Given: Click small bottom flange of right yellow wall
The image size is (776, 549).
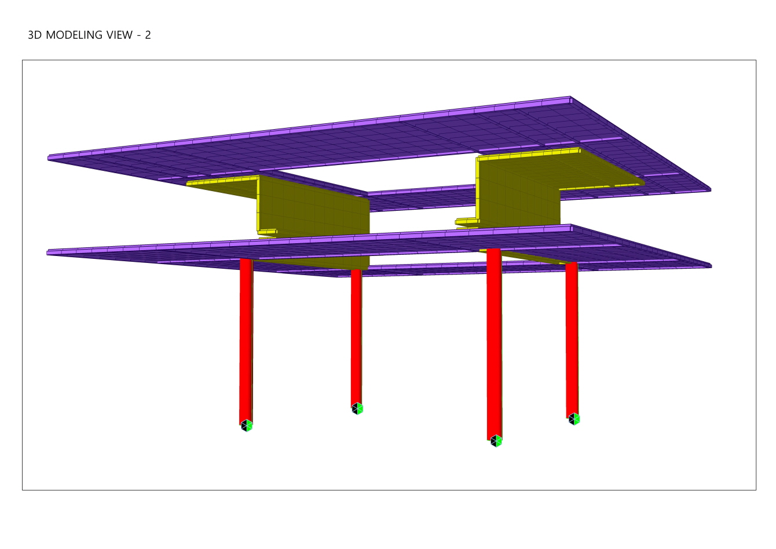Looking at the screenshot, I should click(467, 221).
